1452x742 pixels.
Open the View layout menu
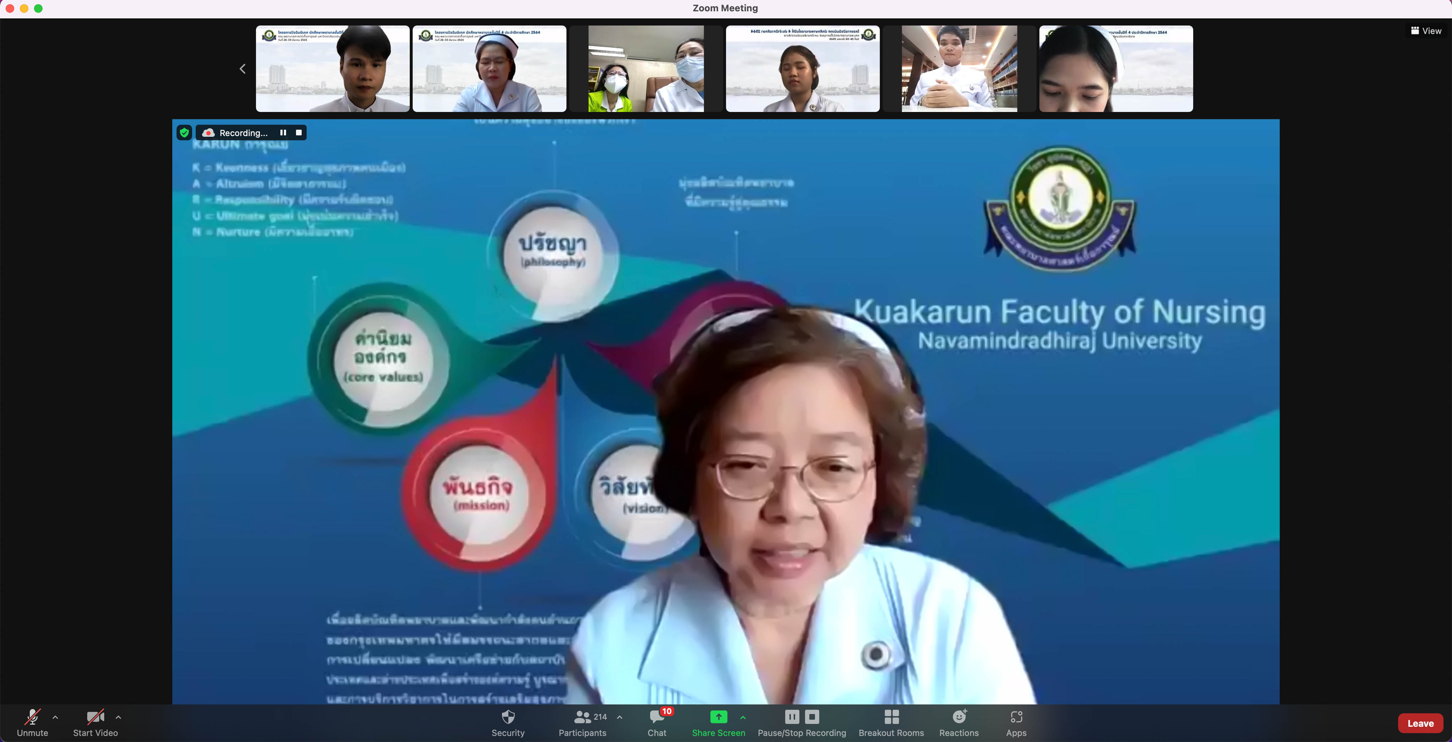[x=1426, y=31]
